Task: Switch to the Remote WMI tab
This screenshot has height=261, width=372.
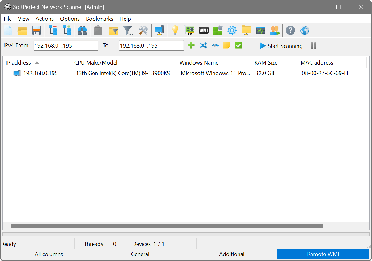Action: pyautogui.click(x=323, y=254)
